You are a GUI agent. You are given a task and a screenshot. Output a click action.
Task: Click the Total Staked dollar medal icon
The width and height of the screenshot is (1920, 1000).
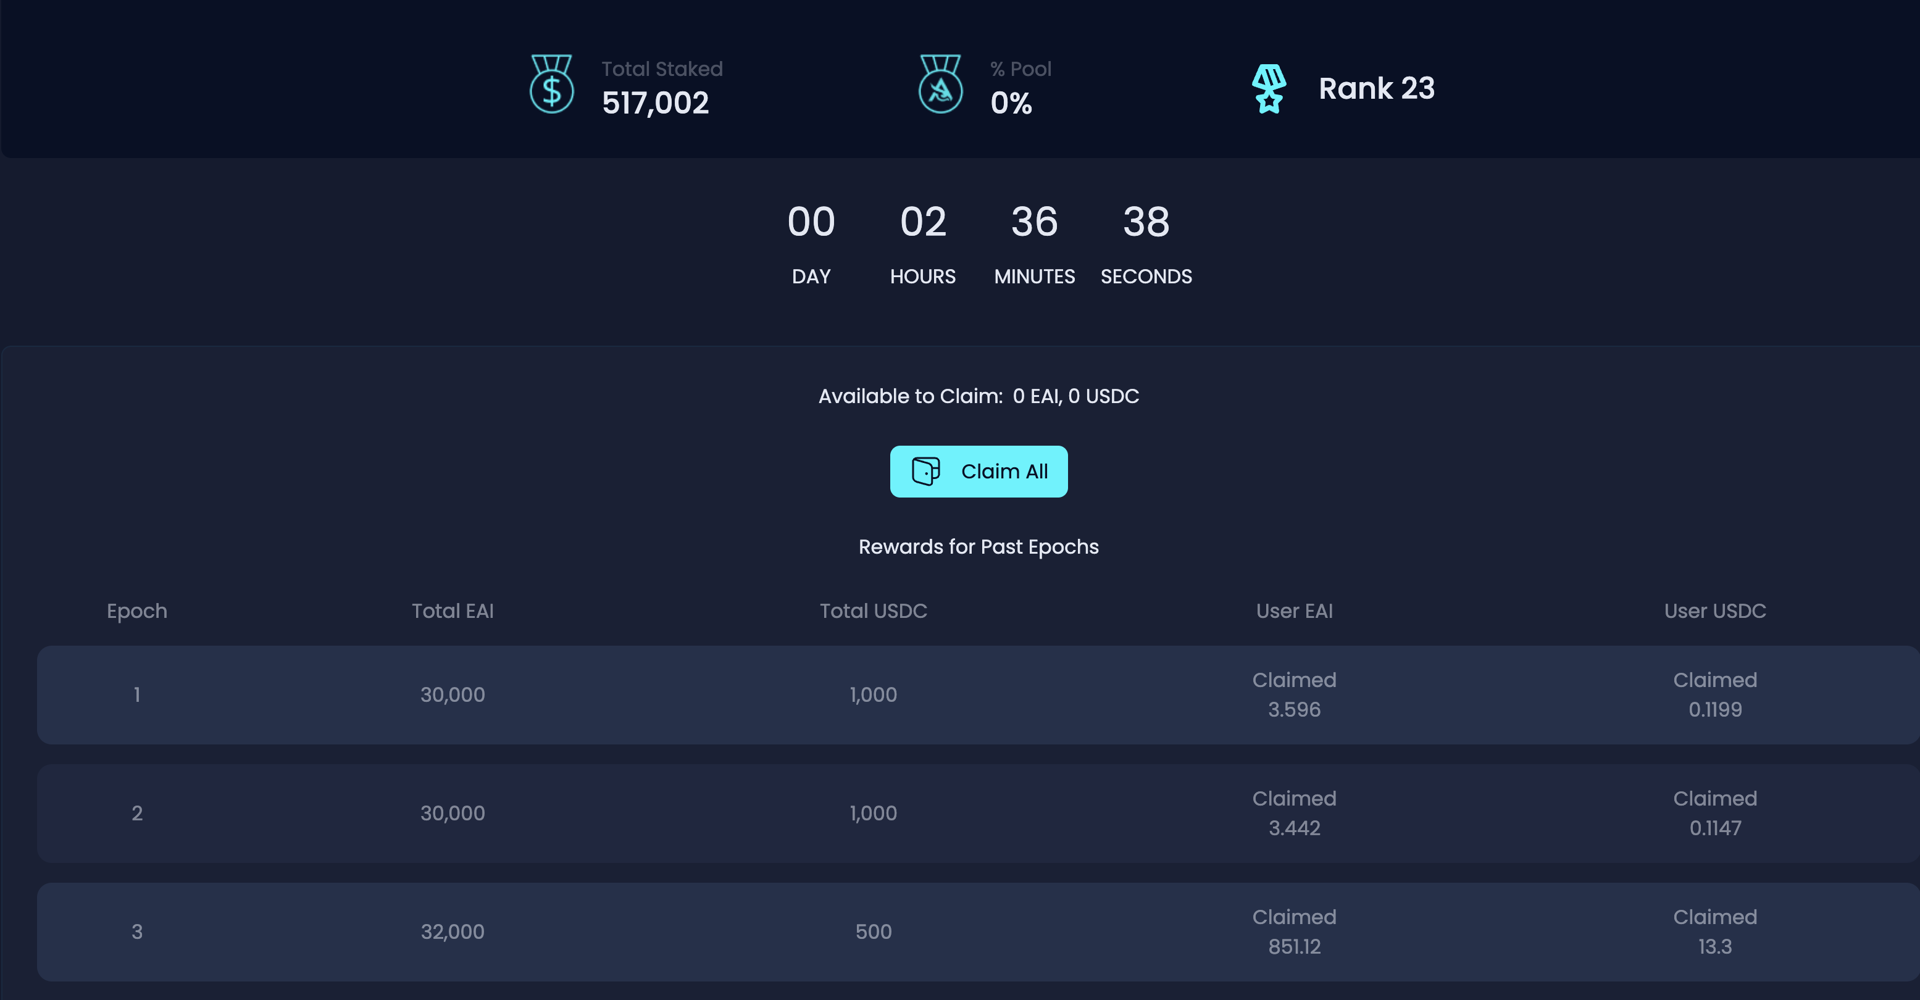click(551, 84)
